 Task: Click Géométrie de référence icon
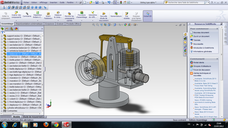[x=93, y=13]
